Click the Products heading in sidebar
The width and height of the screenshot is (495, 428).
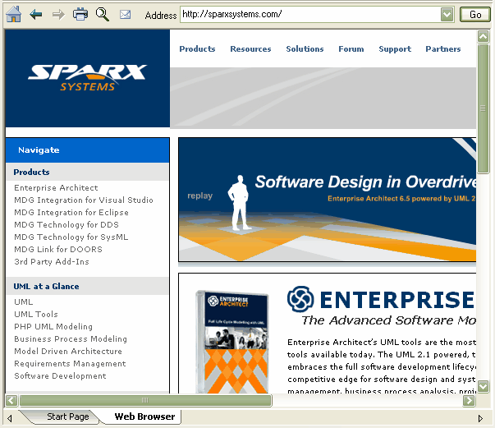point(31,173)
